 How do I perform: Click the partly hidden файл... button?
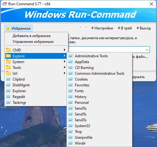140,57
